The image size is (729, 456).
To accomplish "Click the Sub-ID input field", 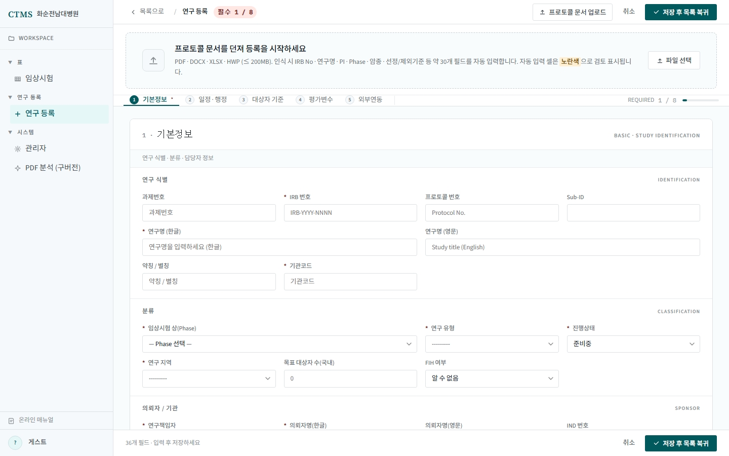I will coord(633,213).
